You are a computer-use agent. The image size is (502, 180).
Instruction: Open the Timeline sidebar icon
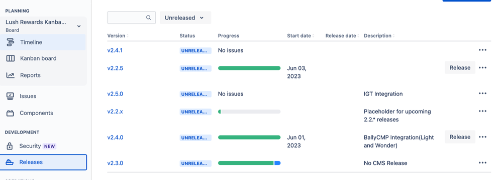coord(10,42)
